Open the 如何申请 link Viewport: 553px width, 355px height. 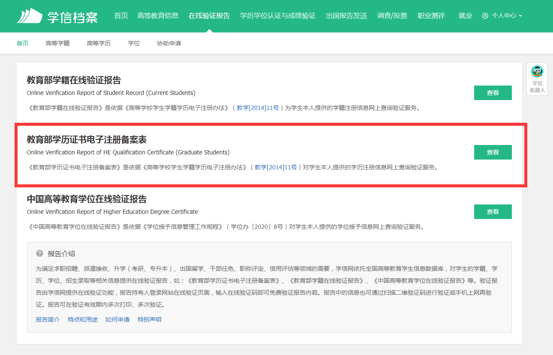[x=117, y=319]
